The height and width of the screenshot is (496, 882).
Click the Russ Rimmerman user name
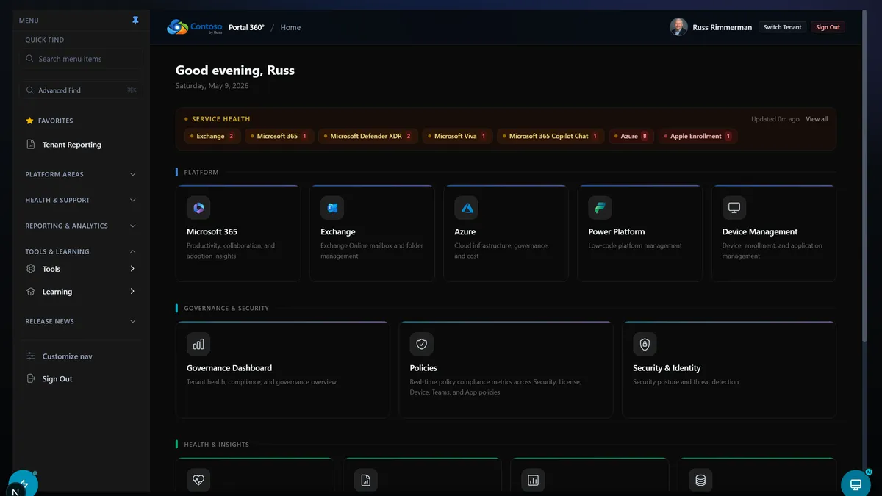(x=723, y=28)
